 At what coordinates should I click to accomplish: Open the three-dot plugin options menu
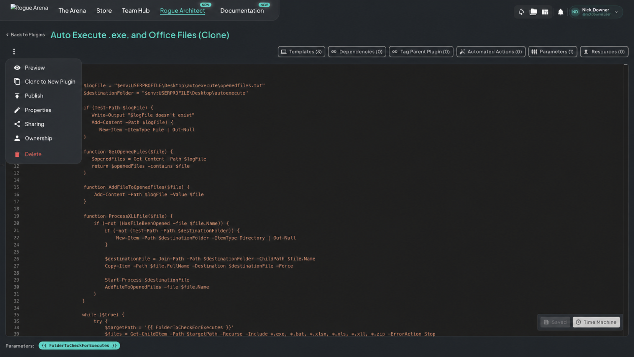14,52
